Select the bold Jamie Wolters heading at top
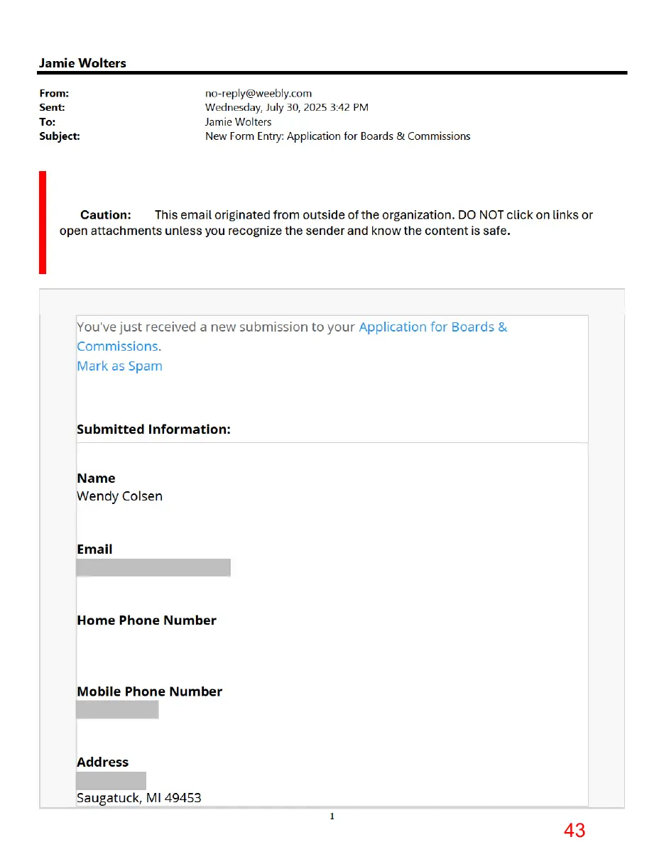This screenshot has width=664, height=859. pyautogui.click(x=82, y=63)
